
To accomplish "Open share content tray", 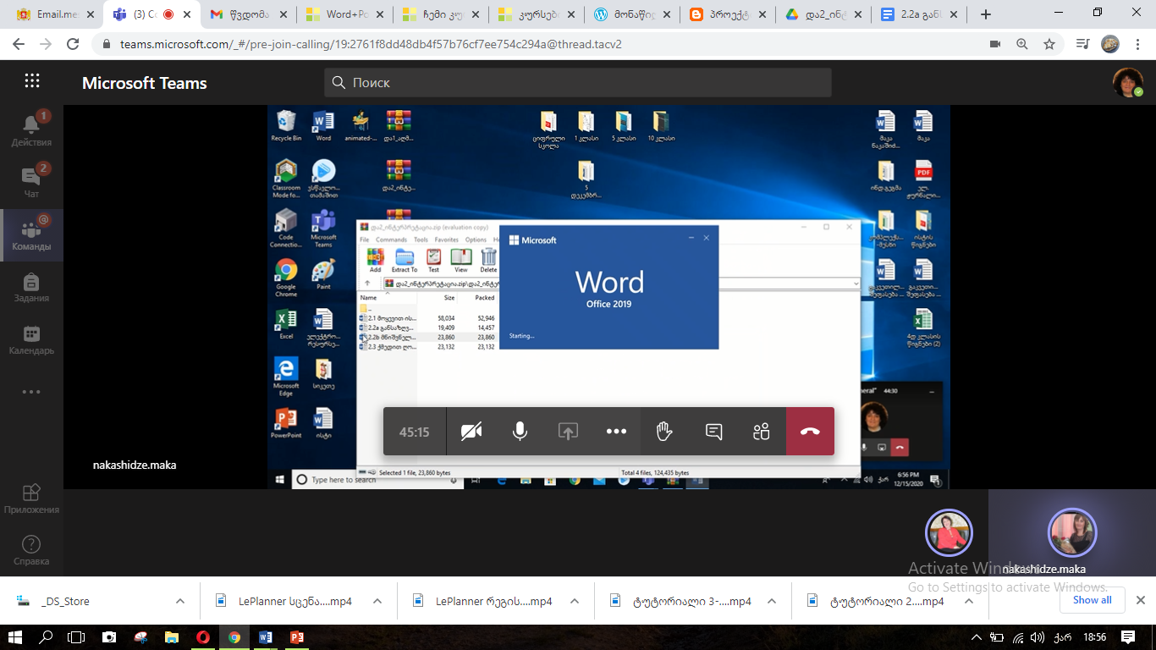I will [x=568, y=432].
